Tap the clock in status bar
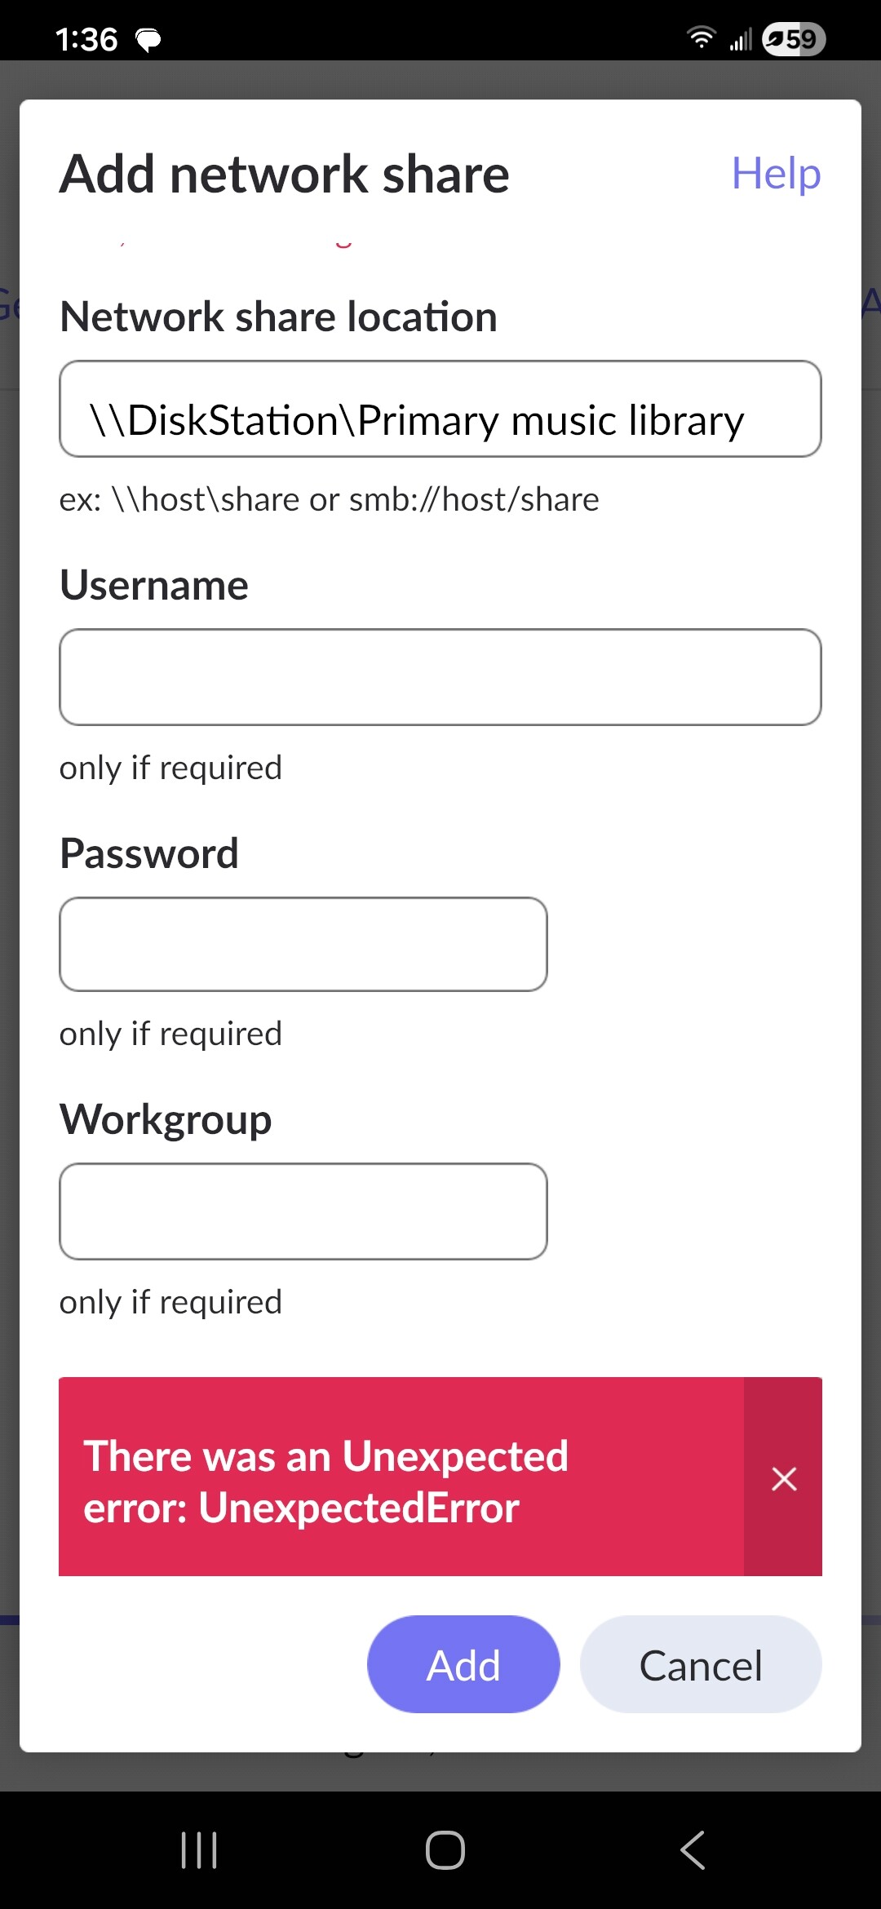Screen dimensions: 881x1909 86,39
